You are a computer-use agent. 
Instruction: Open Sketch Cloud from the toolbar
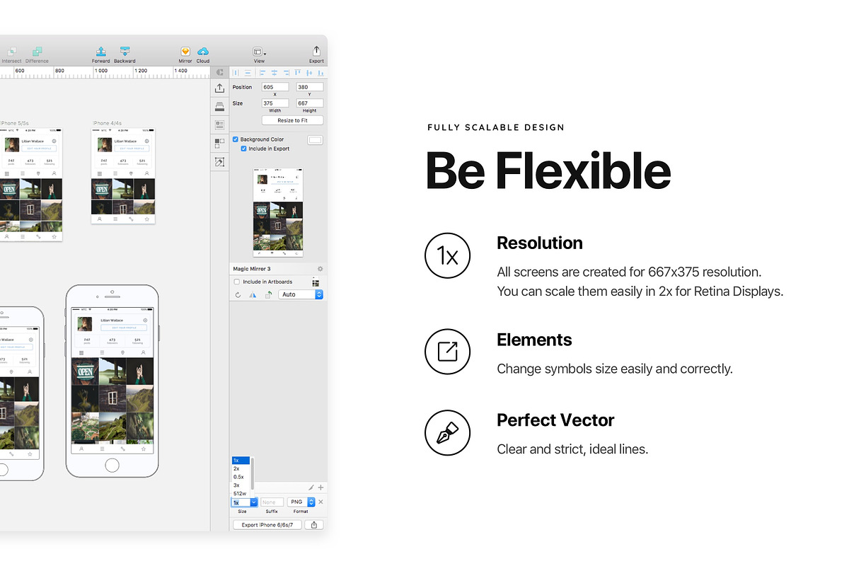coord(202,51)
